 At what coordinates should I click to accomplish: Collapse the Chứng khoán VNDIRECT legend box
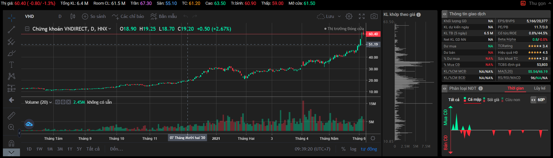tap(27, 29)
